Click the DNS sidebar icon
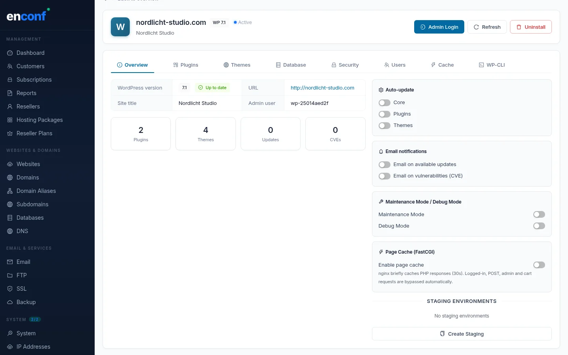 [x=10, y=231]
